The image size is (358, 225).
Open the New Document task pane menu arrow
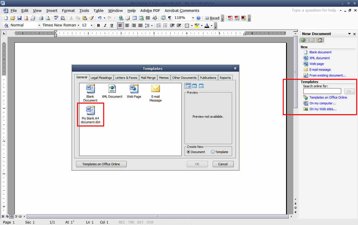[x=349, y=34]
